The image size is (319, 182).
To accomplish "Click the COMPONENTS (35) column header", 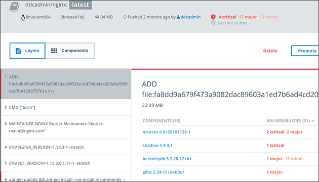I will [162, 121].
